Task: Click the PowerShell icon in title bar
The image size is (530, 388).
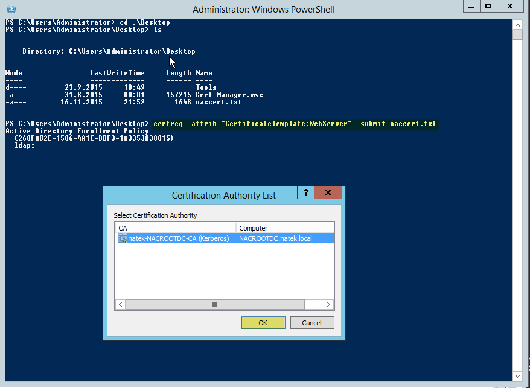Action: pyautogui.click(x=11, y=9)
